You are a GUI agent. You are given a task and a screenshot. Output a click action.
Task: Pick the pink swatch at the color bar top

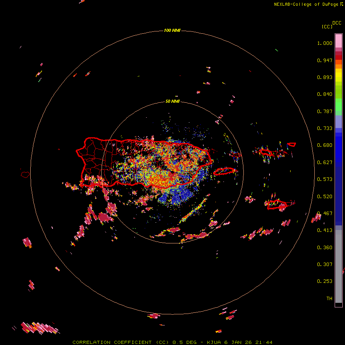(x=338, y=41)
